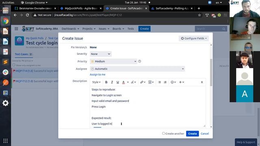This screenshot has height=146, width=260.
Task: Open the Assignee dropdown showing Automatic
Action: 137,69
